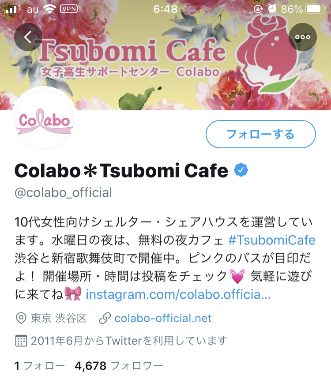Screen dimensions: 331x383
Task: Open the three-dot more options menu
Action: point(303,37)
